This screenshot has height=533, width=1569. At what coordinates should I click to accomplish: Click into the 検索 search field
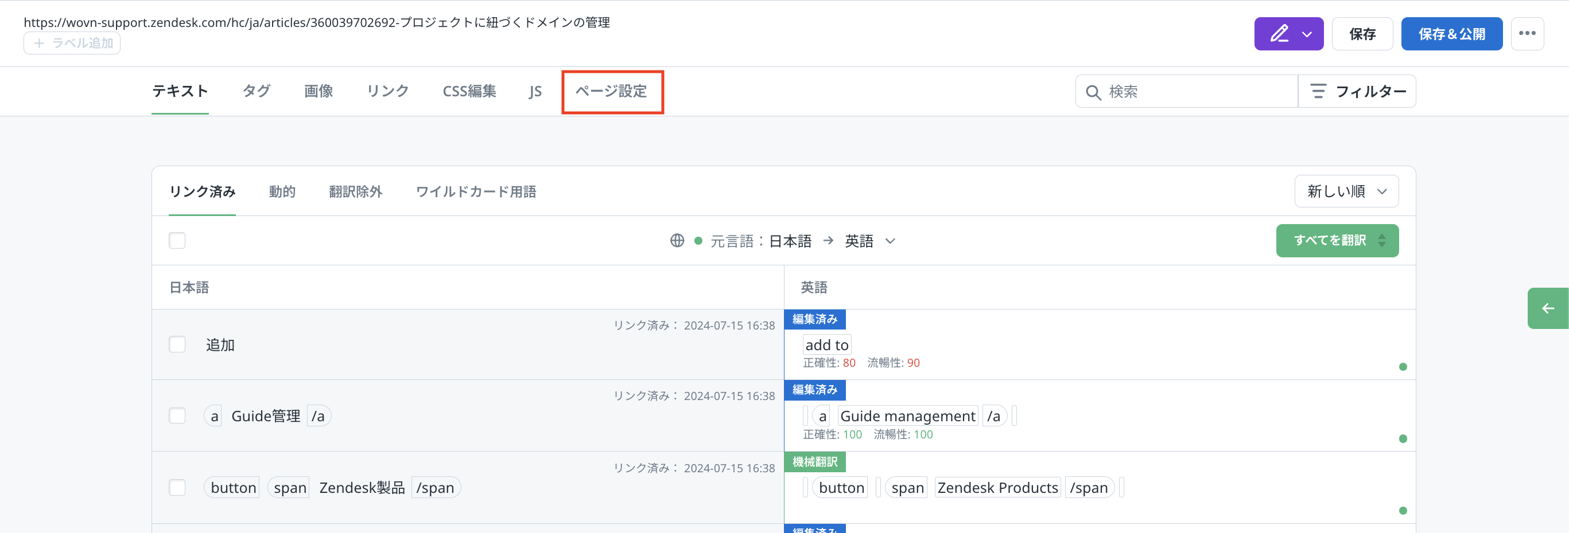tap(1194, 92)
